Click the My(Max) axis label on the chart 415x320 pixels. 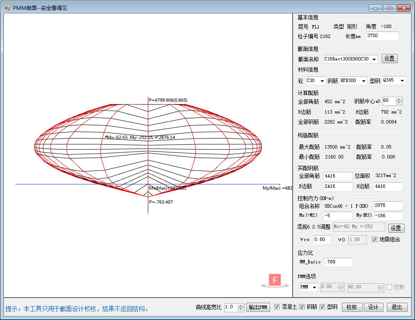(x=278, y=188)
